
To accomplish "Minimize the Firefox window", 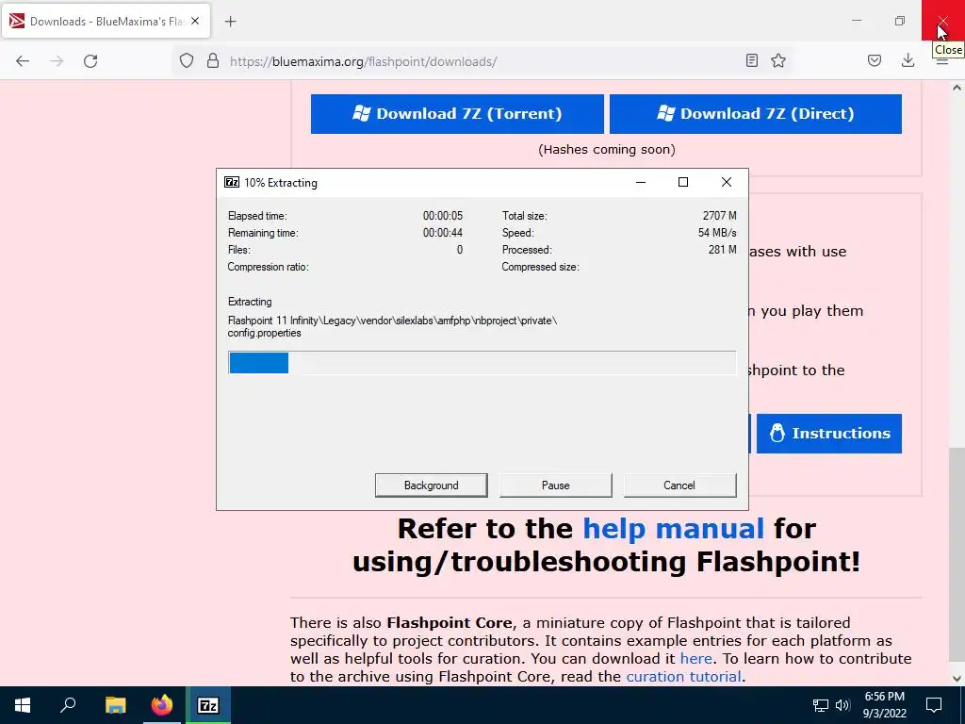I will 857,21.
